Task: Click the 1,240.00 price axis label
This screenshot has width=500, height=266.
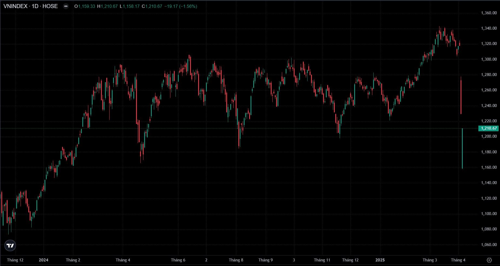Action: click(x=489, y=105)
